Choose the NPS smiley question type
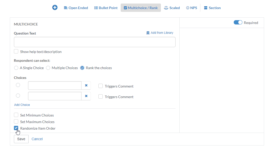 [192, 8]
